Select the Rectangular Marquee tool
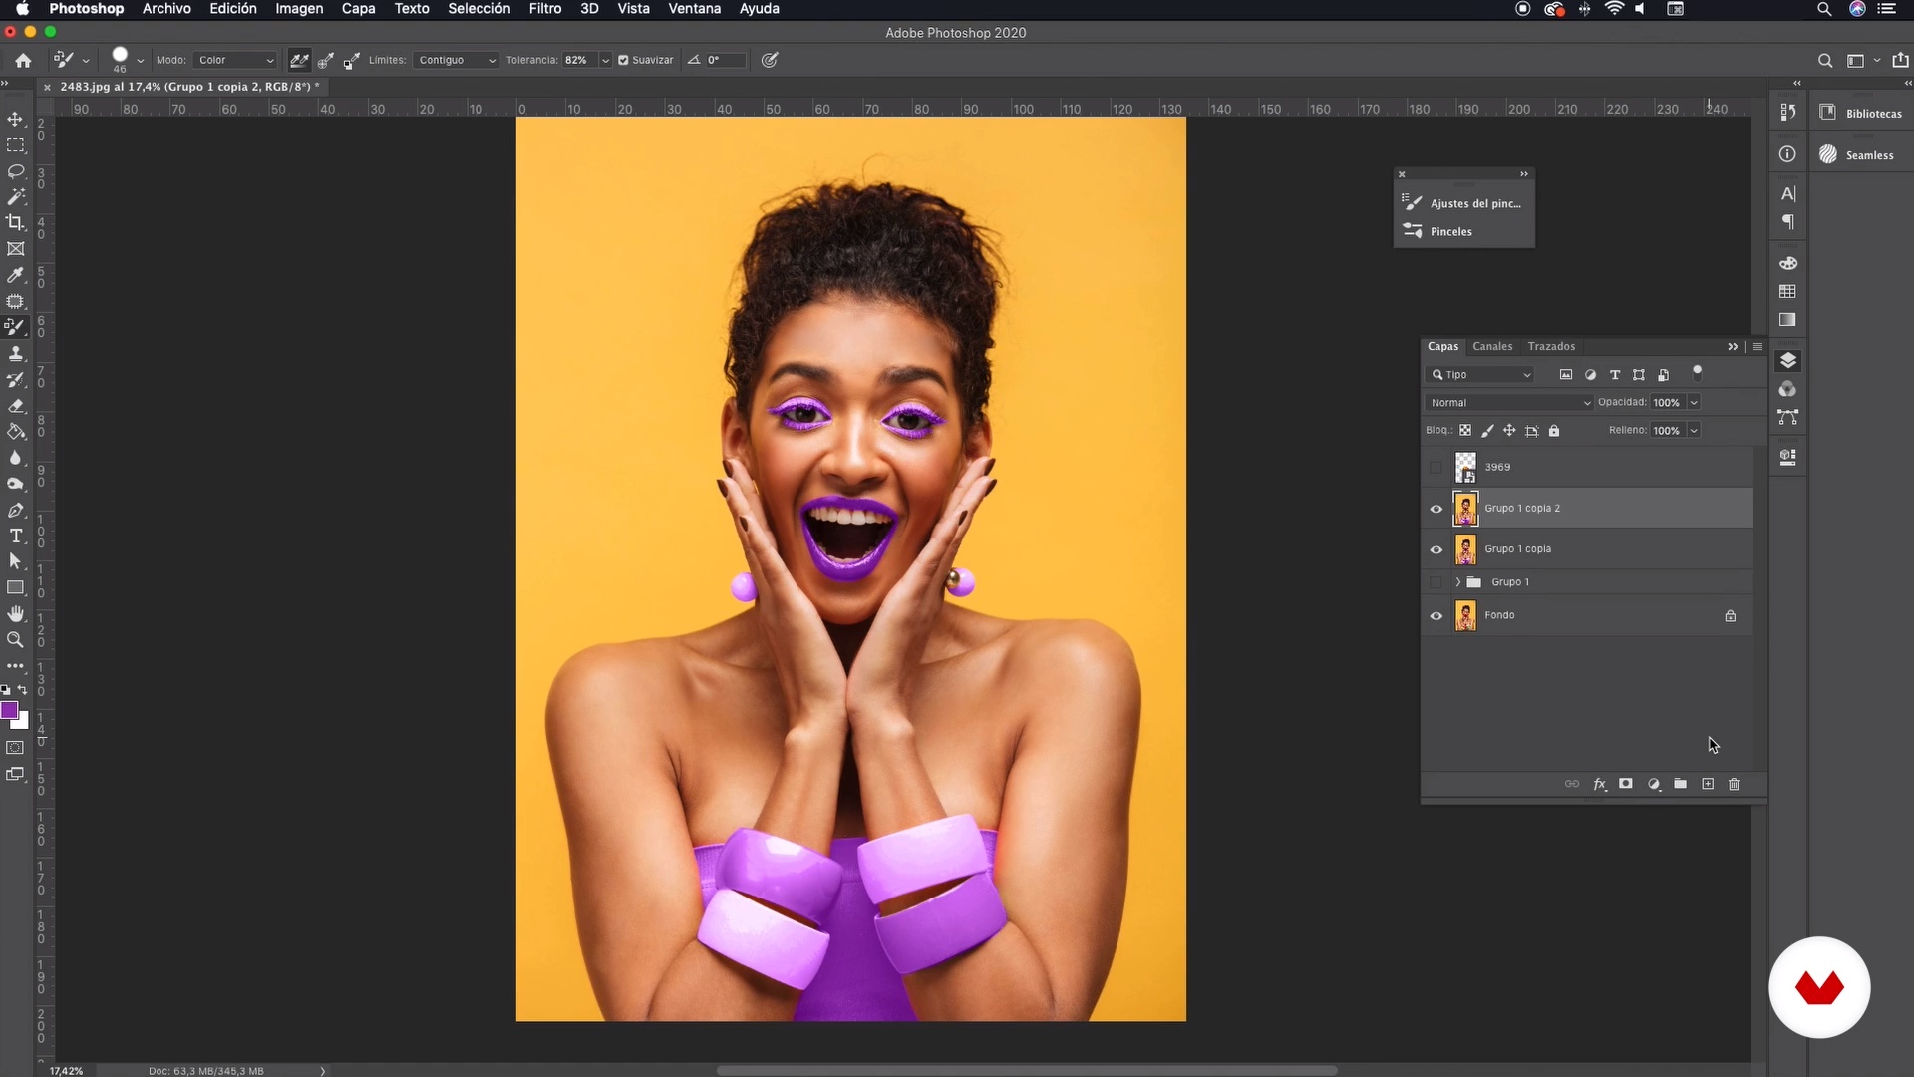This screenshot has height=1077, width=1914. point(16,146)
